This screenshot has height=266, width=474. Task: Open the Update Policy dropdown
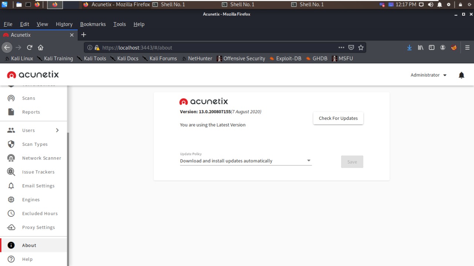coord(246,161)
